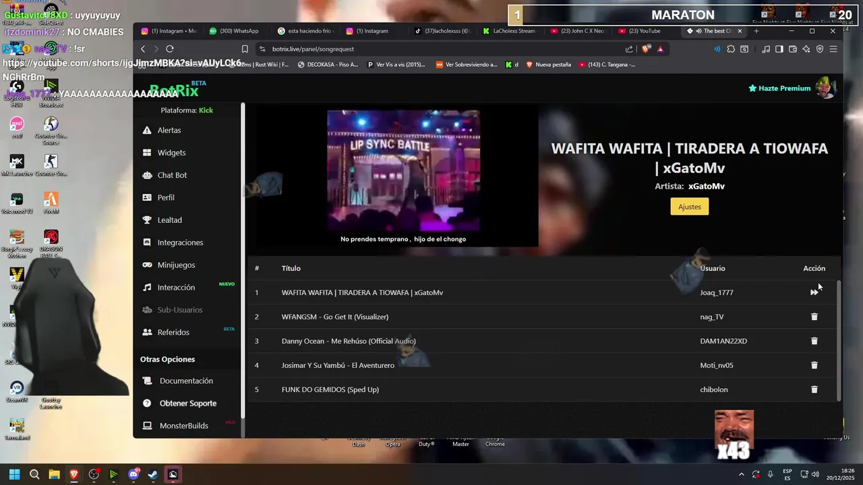Click the BotRix logo
The width and height of the screenshot is (863, 485).
[x=174, y=90]
